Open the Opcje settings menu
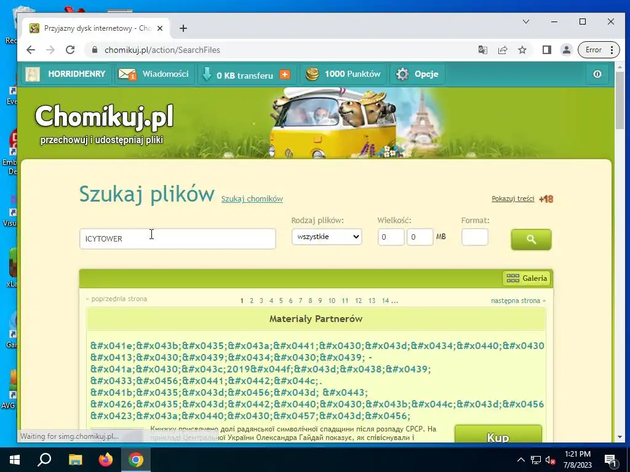 417,74
